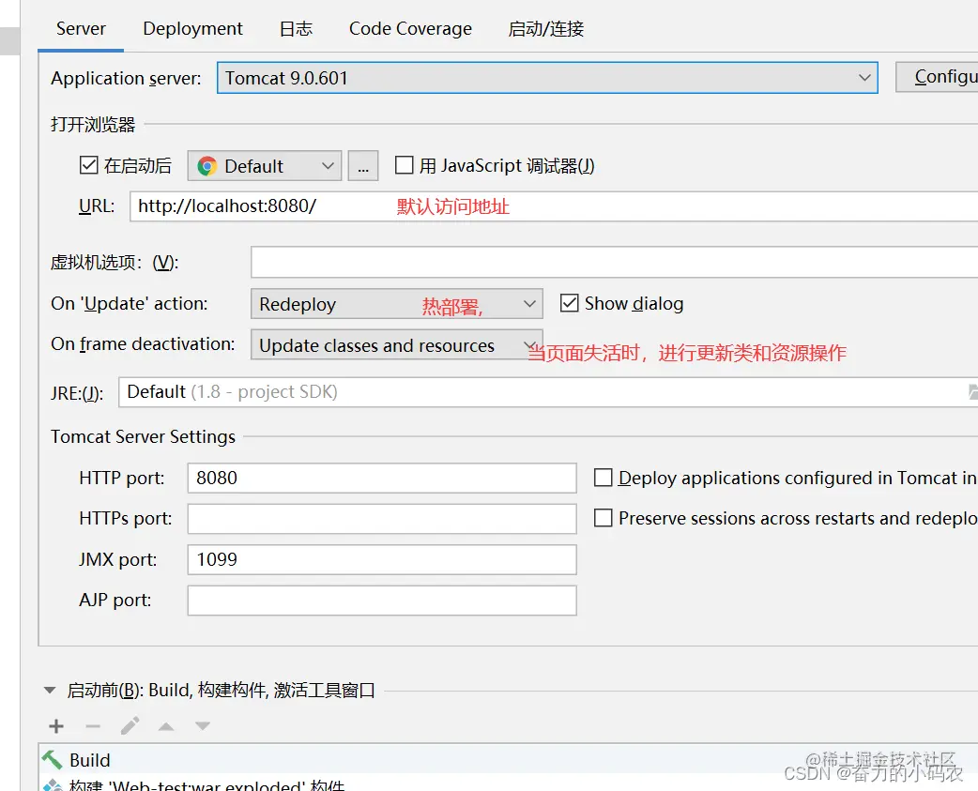Move task up with up arrow icon
Image resolution: width=978 pixels, height=791 pixels.
(166, 726)
